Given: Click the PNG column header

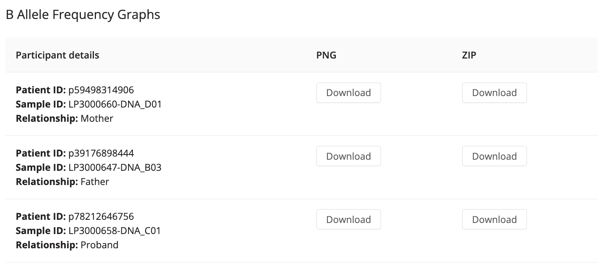Looking at the screenshot, I should tap(326, 55).
